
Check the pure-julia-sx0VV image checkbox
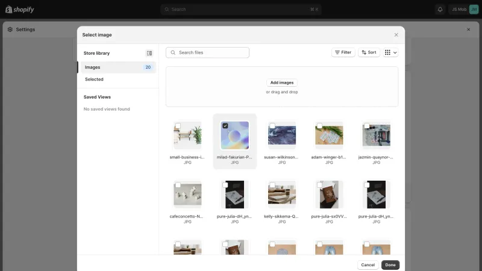click(319, 185)
